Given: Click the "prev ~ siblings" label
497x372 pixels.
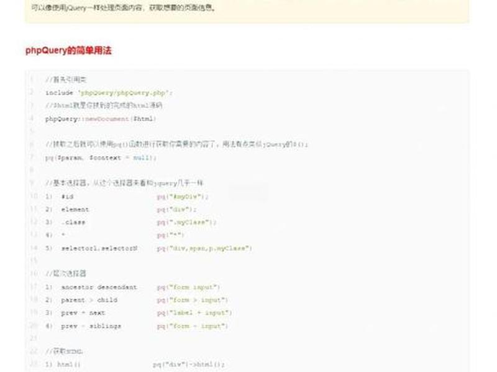Looking at the screenshot, I should pyautogui.click(x=91, y=326).
